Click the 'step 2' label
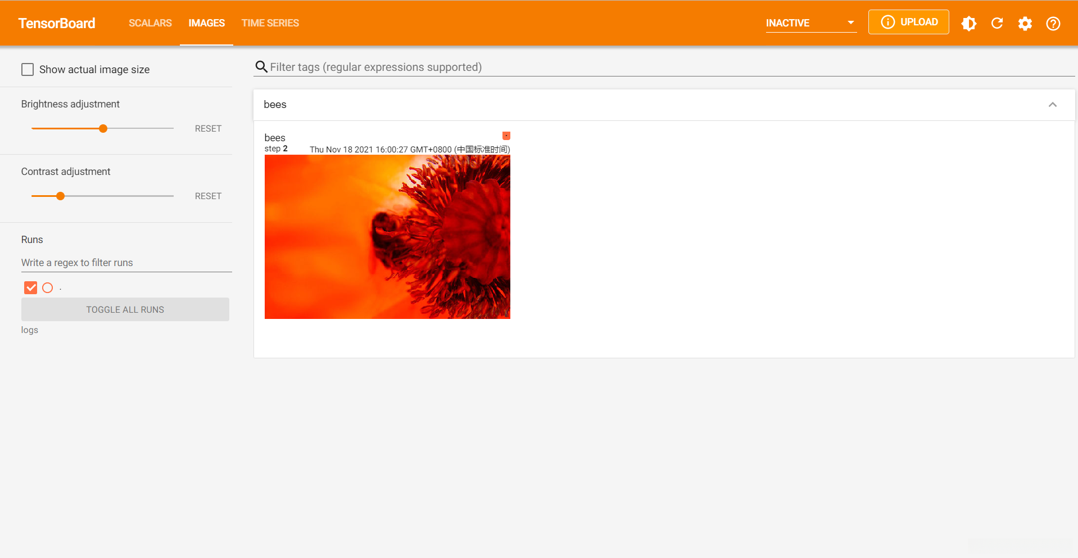 [276, 149]
